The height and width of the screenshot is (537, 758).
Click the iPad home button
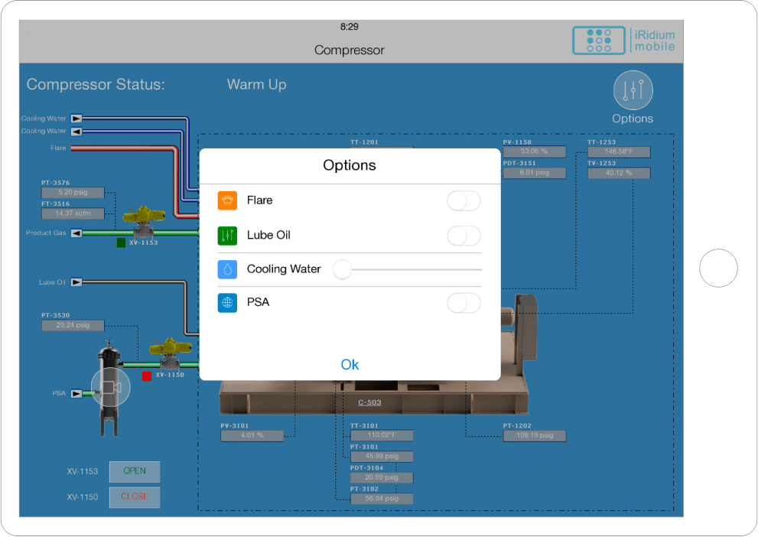pyautogui.click(x=718, y=268)
